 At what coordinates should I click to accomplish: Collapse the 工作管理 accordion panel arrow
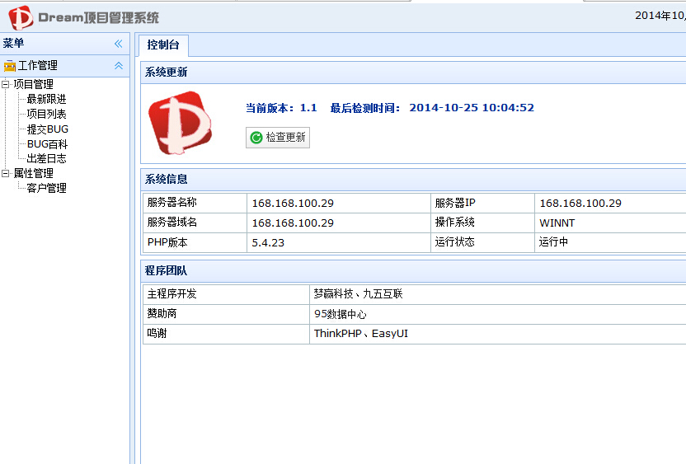(118, 66)
